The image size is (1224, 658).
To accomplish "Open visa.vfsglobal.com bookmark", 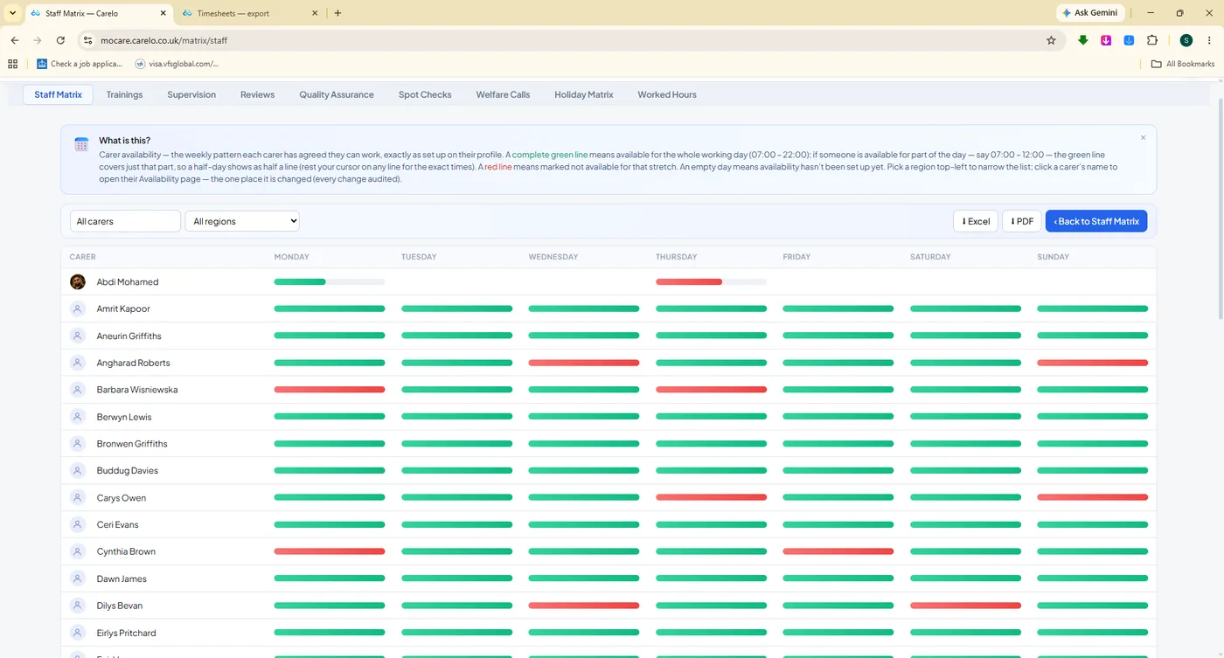I will point(177,64).
